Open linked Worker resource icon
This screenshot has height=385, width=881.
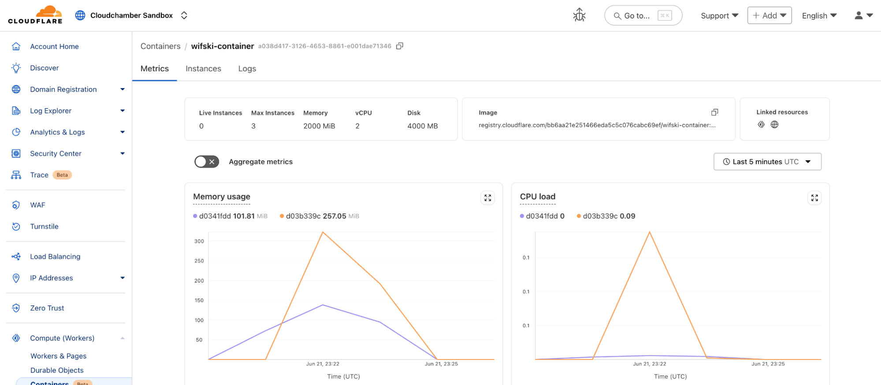click(761, 125)
